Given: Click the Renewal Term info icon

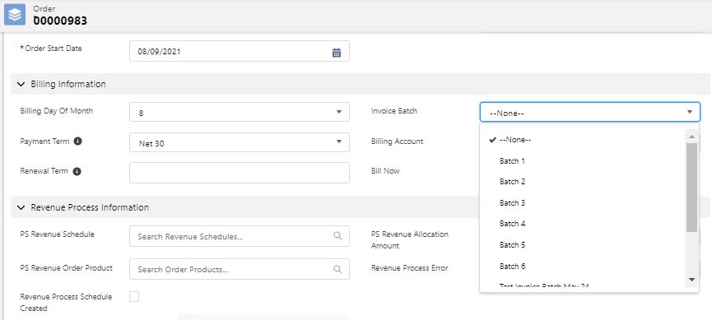Looking at the screenshot, I should tap(77, 172).
